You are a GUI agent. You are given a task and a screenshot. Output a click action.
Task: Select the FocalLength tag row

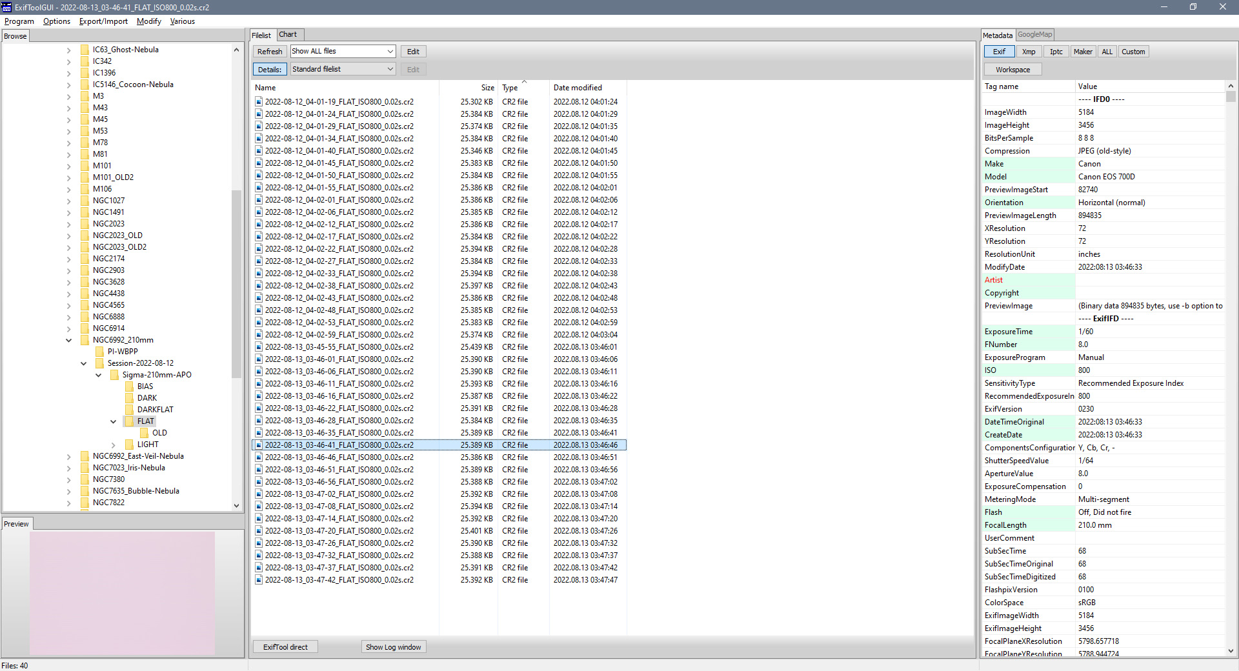[1103, 525]
